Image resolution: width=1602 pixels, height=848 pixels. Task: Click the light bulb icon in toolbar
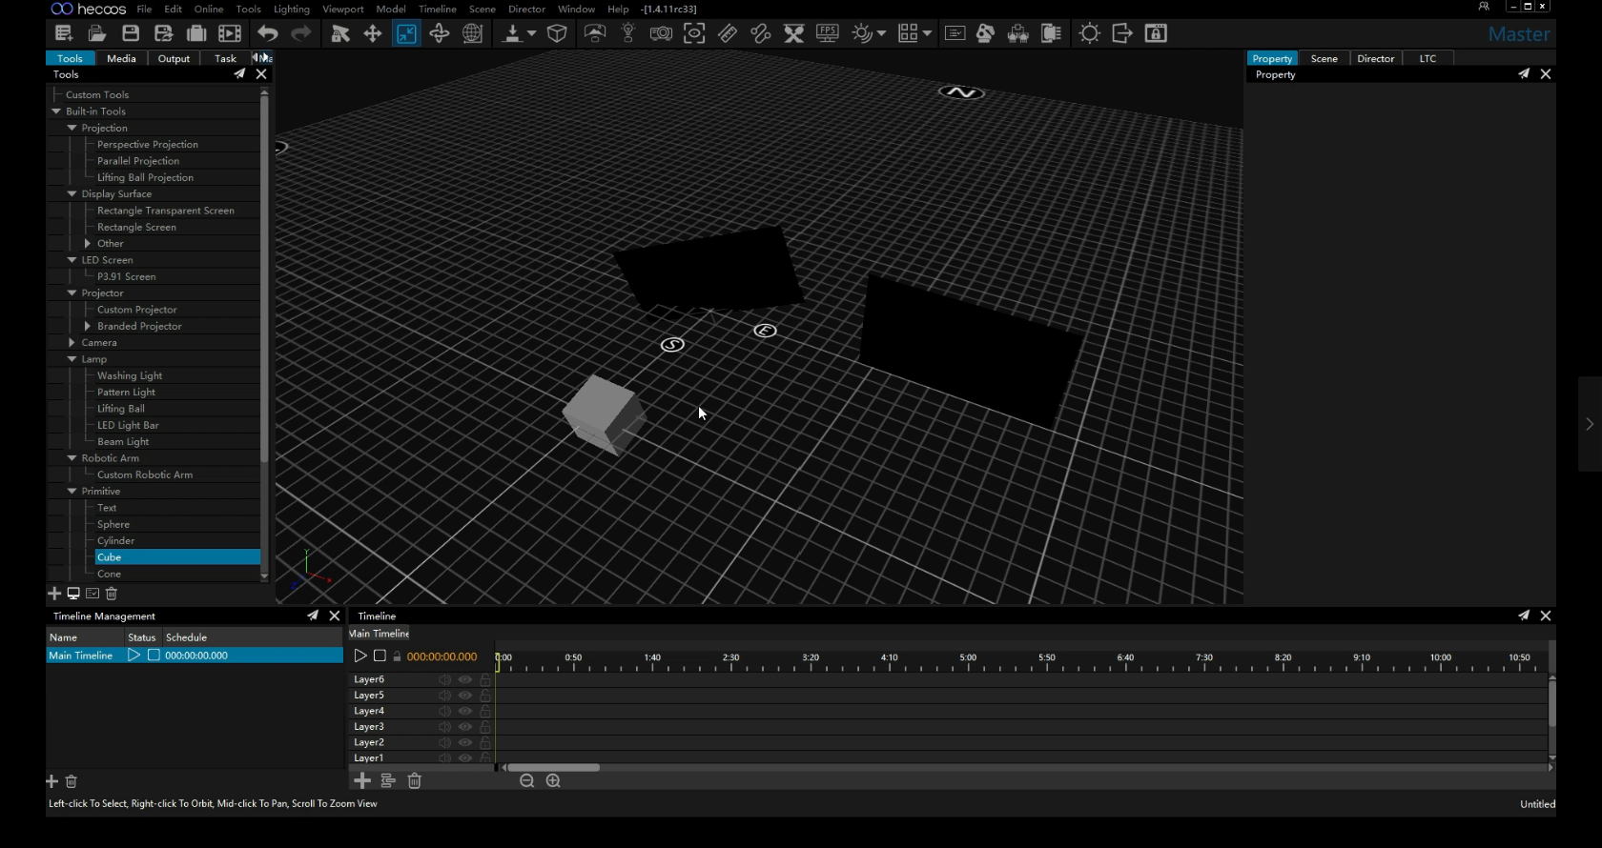click(628, 33)
